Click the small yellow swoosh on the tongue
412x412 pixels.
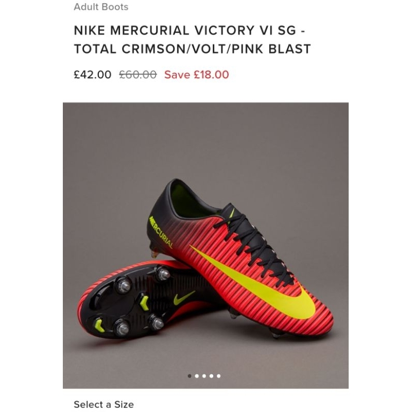pos(231,212)
